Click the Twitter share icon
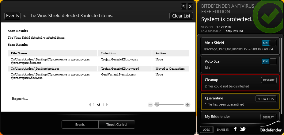Screen dimensions: 284x135 click(x=243, y=129)
